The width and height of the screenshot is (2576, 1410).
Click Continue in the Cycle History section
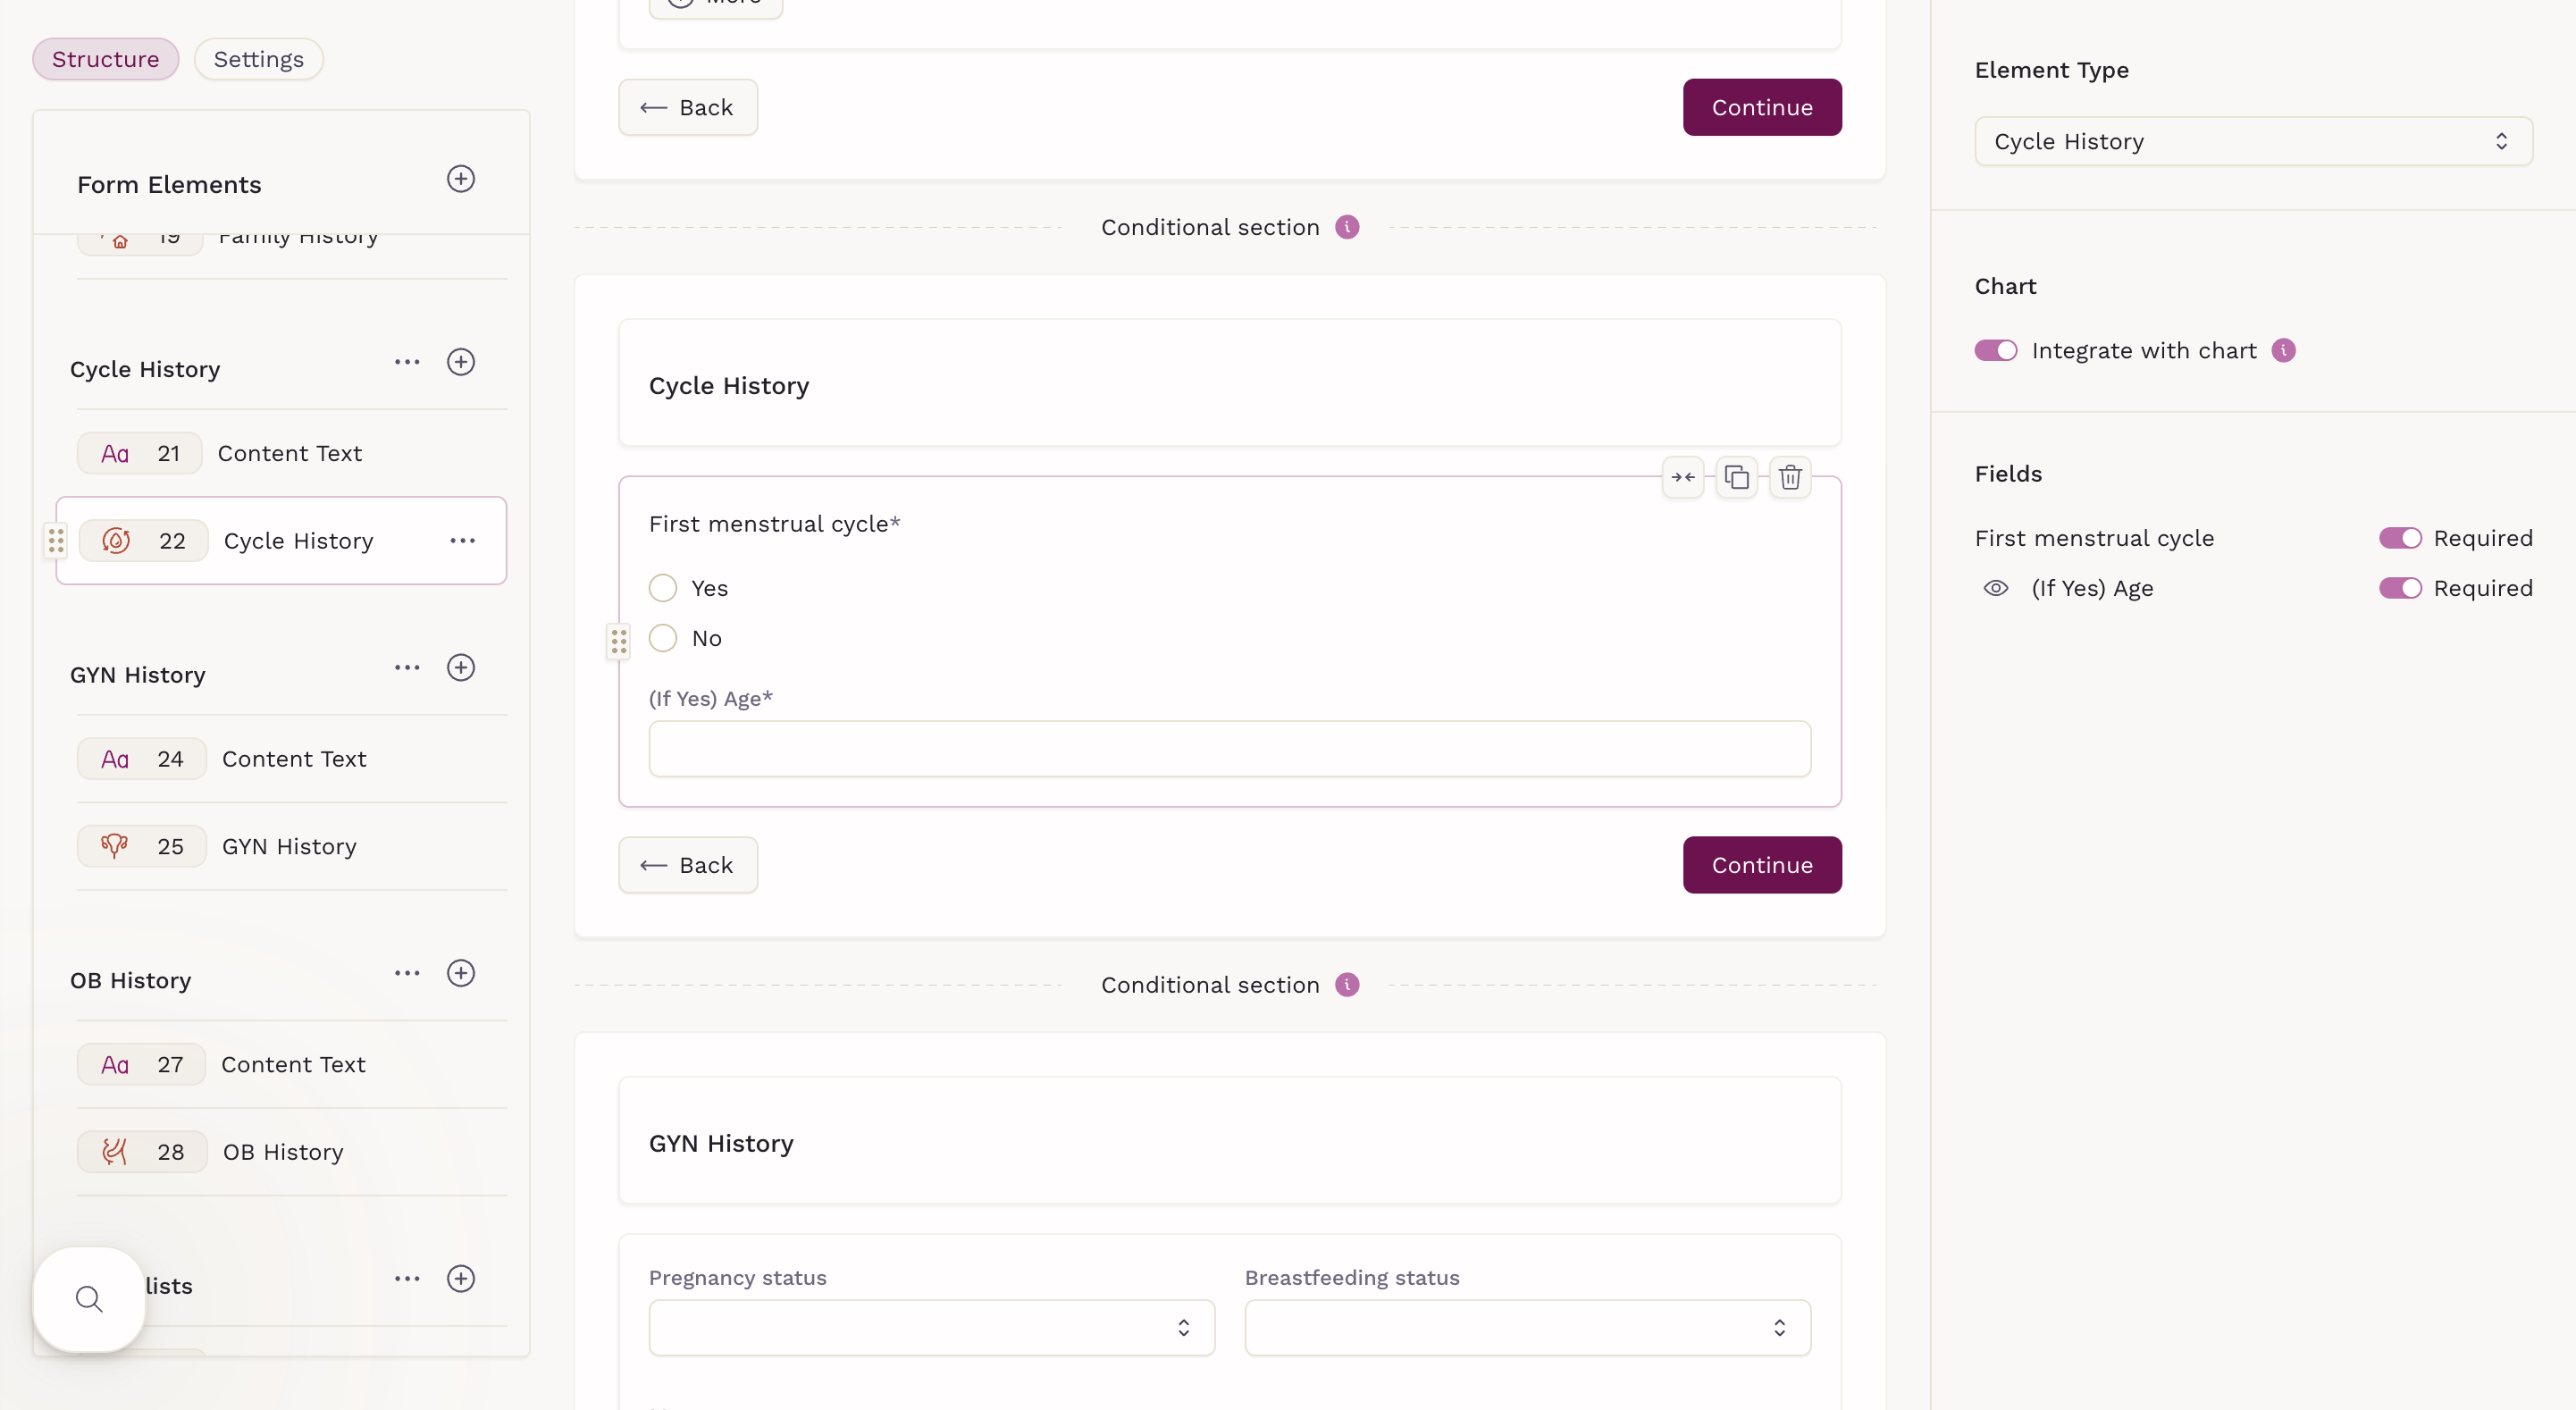click(1761, 865)
